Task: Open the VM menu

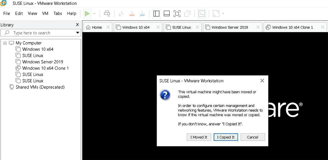Action: [45, 13]
